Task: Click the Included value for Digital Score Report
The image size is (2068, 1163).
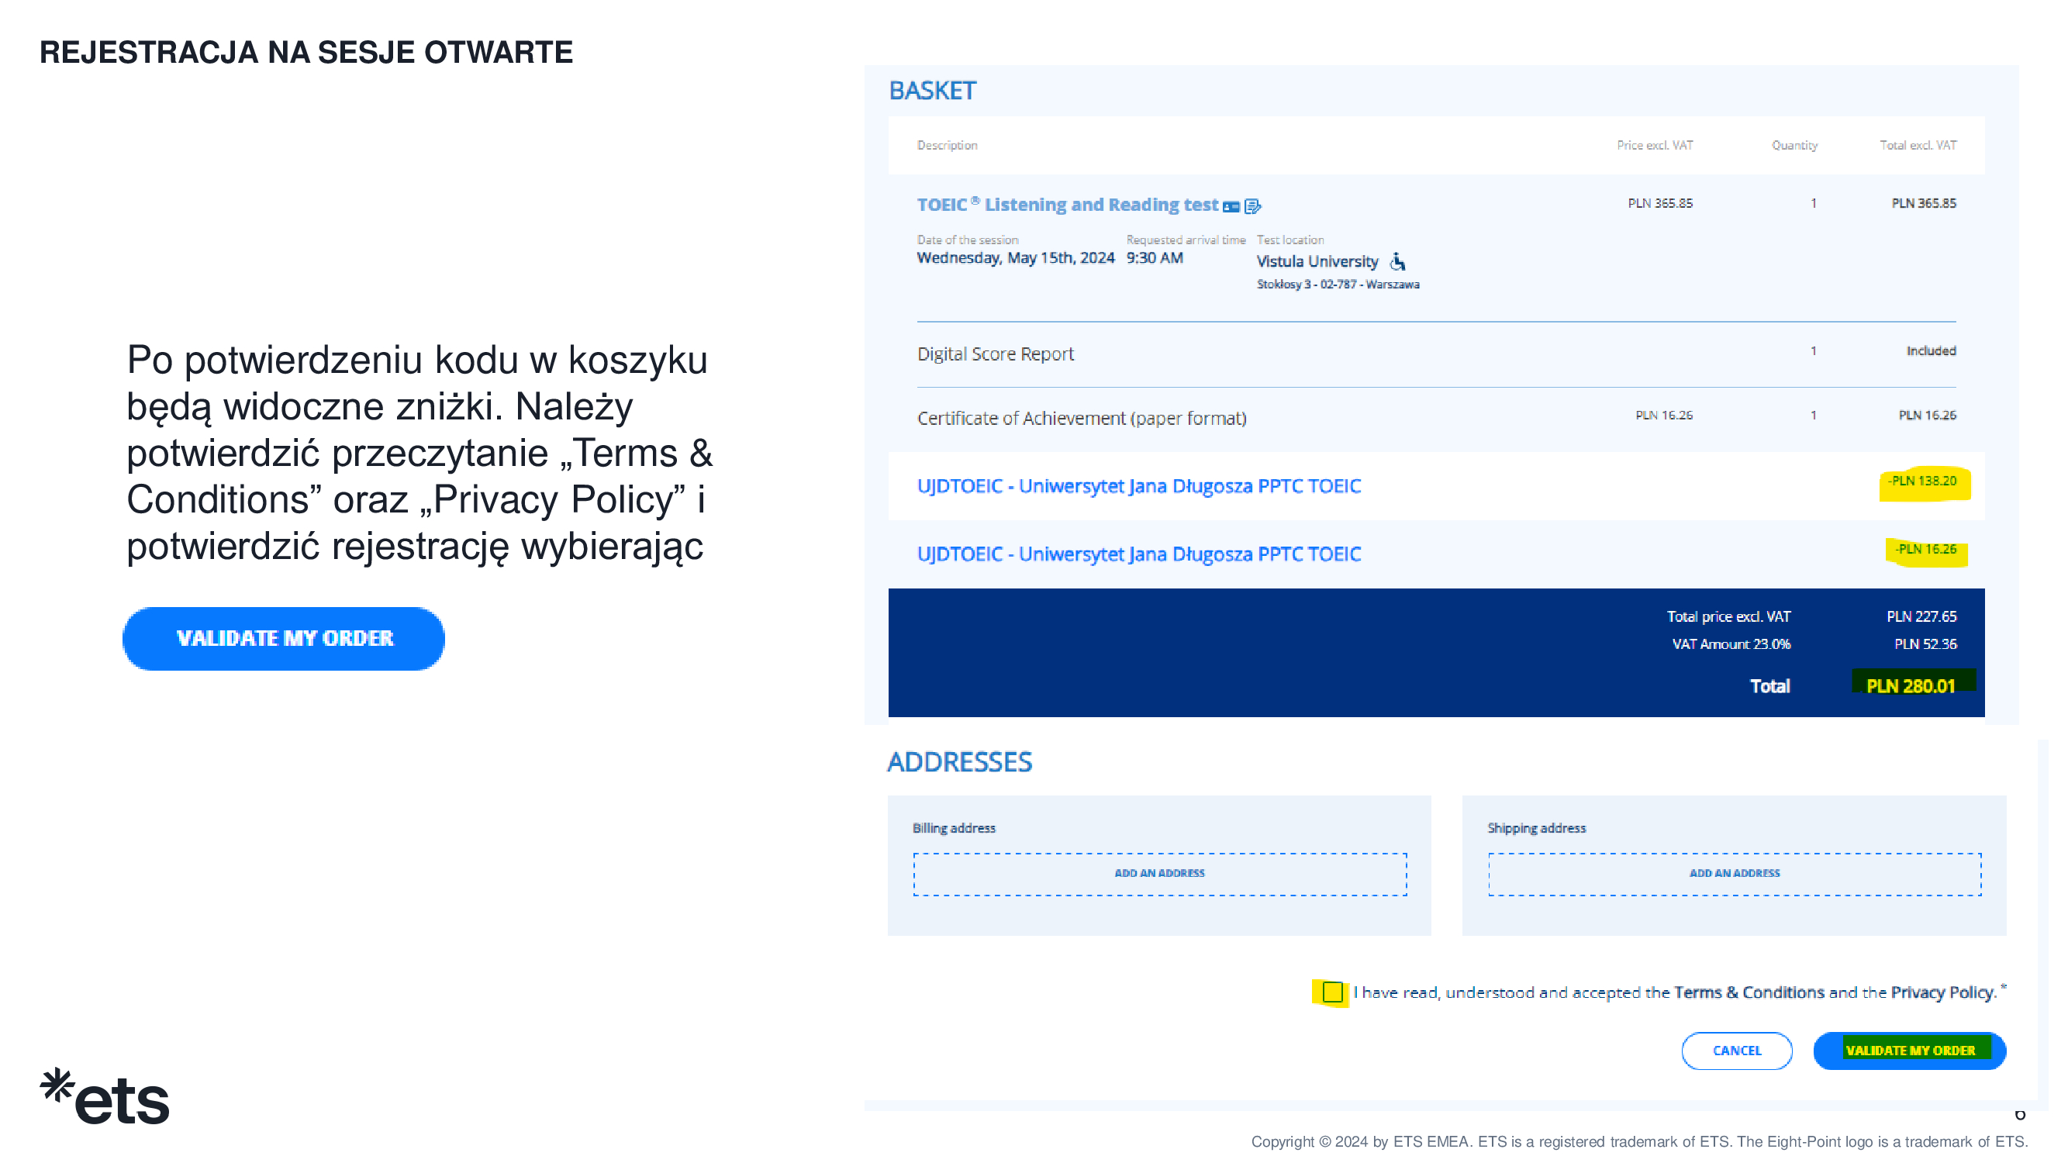Action: [1931, 350]
